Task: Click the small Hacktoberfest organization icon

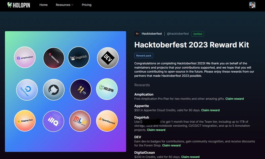Action: point(137,34)
